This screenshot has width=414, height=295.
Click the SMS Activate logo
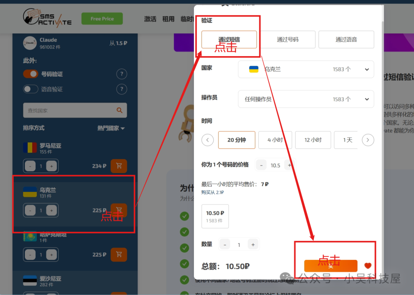pos(47,18)
